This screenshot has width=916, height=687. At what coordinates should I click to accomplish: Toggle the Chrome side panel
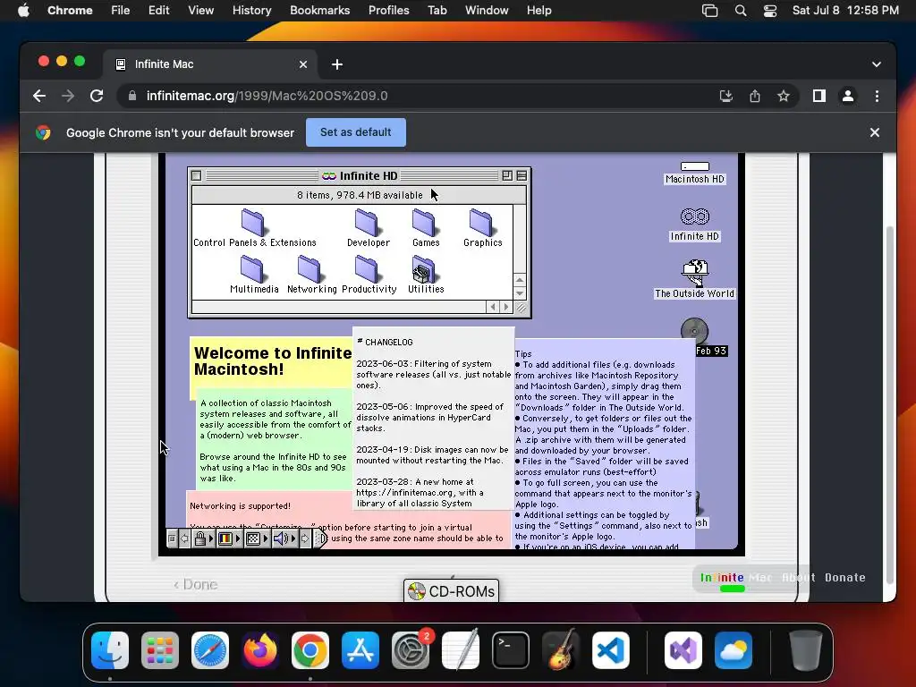(819, 96)
